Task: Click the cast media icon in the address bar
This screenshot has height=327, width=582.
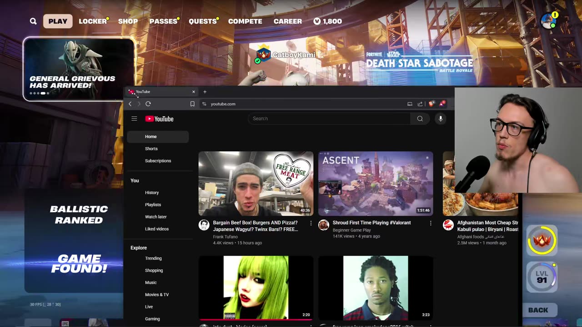Action: [410, 104]
